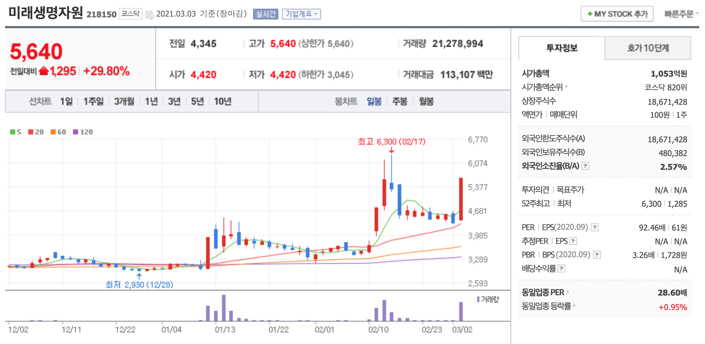Open help icon next to 추정PER EPS
This screenshot has height=344, width=705.
(x=573, y=241)
